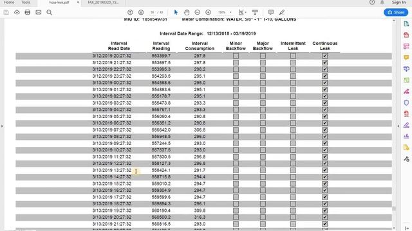Send file by email envelope icon
This screenshot has width=412, height=231.
pos(39,12)
